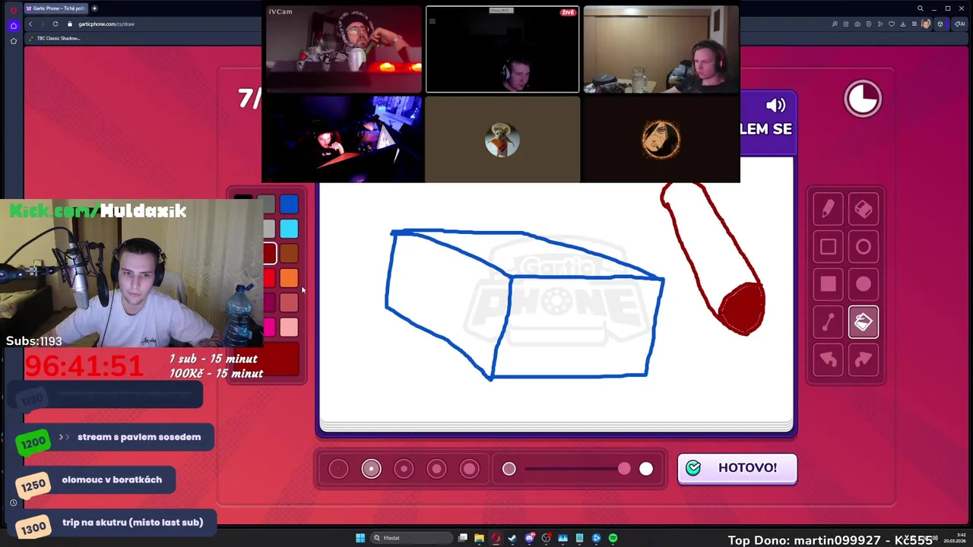Screen dimensions: 973x547
Task: Click the 'olomouc v boratkách' goal text
Action: click(112, 479)
